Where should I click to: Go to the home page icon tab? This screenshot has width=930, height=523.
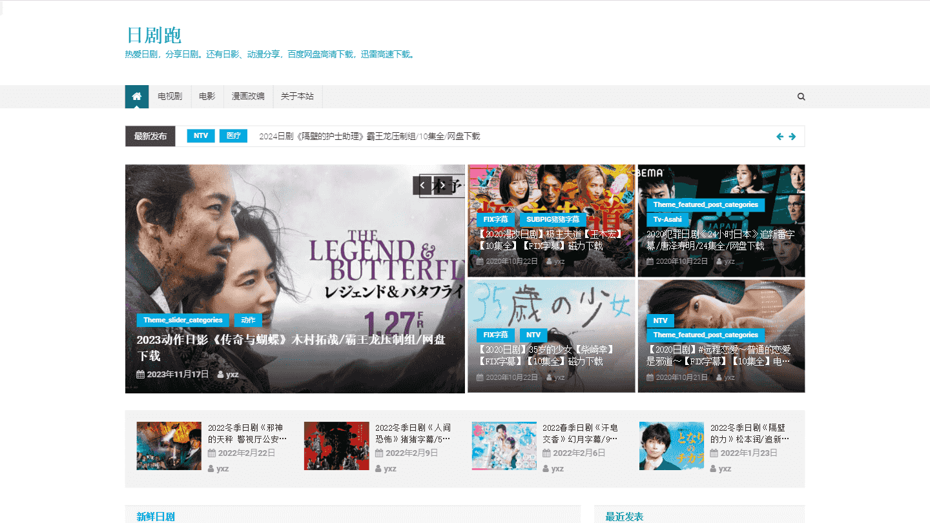pyautogui.click(x=137, y=97)
